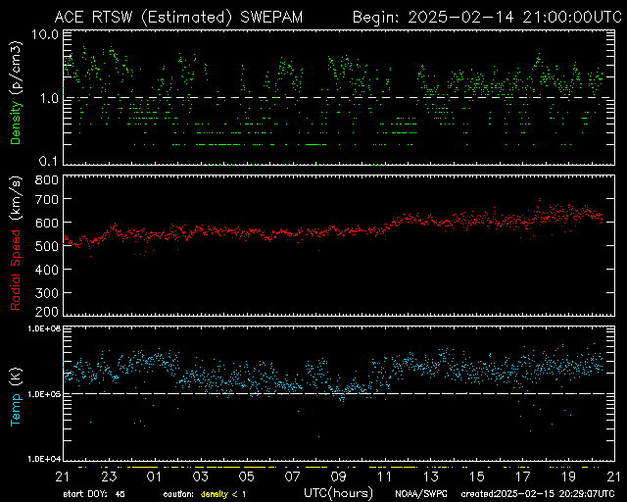Screen dimensions: 627x502
Task: Click the '700' speed axis value
Action: pyautogui.click(x=46, y=199)
